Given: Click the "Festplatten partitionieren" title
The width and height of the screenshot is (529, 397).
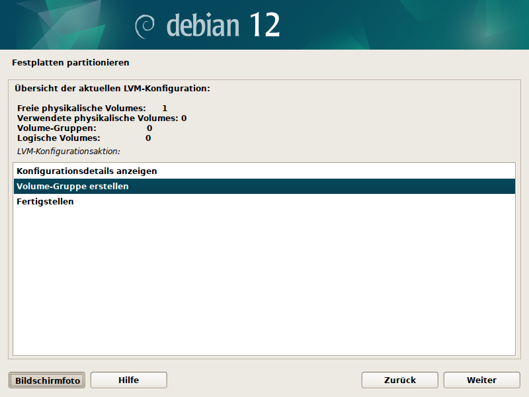Looking at the screenshot, I should 70,63.
